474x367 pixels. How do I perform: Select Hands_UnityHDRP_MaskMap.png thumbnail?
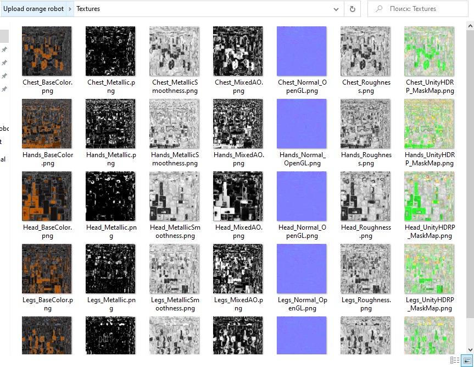(x=430, y=124)
